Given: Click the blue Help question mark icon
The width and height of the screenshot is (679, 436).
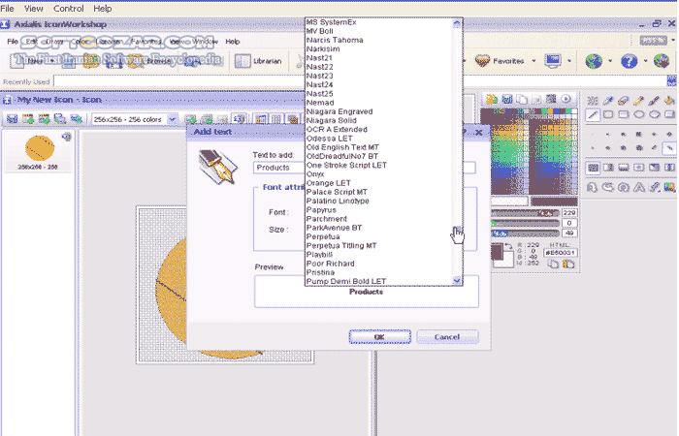Looking at the screenshot, I should (630, 61).
